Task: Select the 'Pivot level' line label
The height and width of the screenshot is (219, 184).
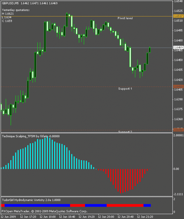Action: pyautogui.click(x=125, y=18)
